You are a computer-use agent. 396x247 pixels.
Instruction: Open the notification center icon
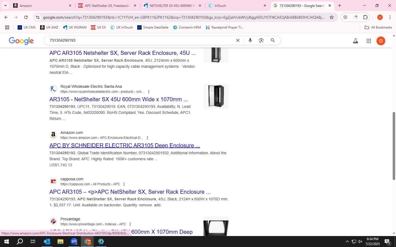coord(387,242)
